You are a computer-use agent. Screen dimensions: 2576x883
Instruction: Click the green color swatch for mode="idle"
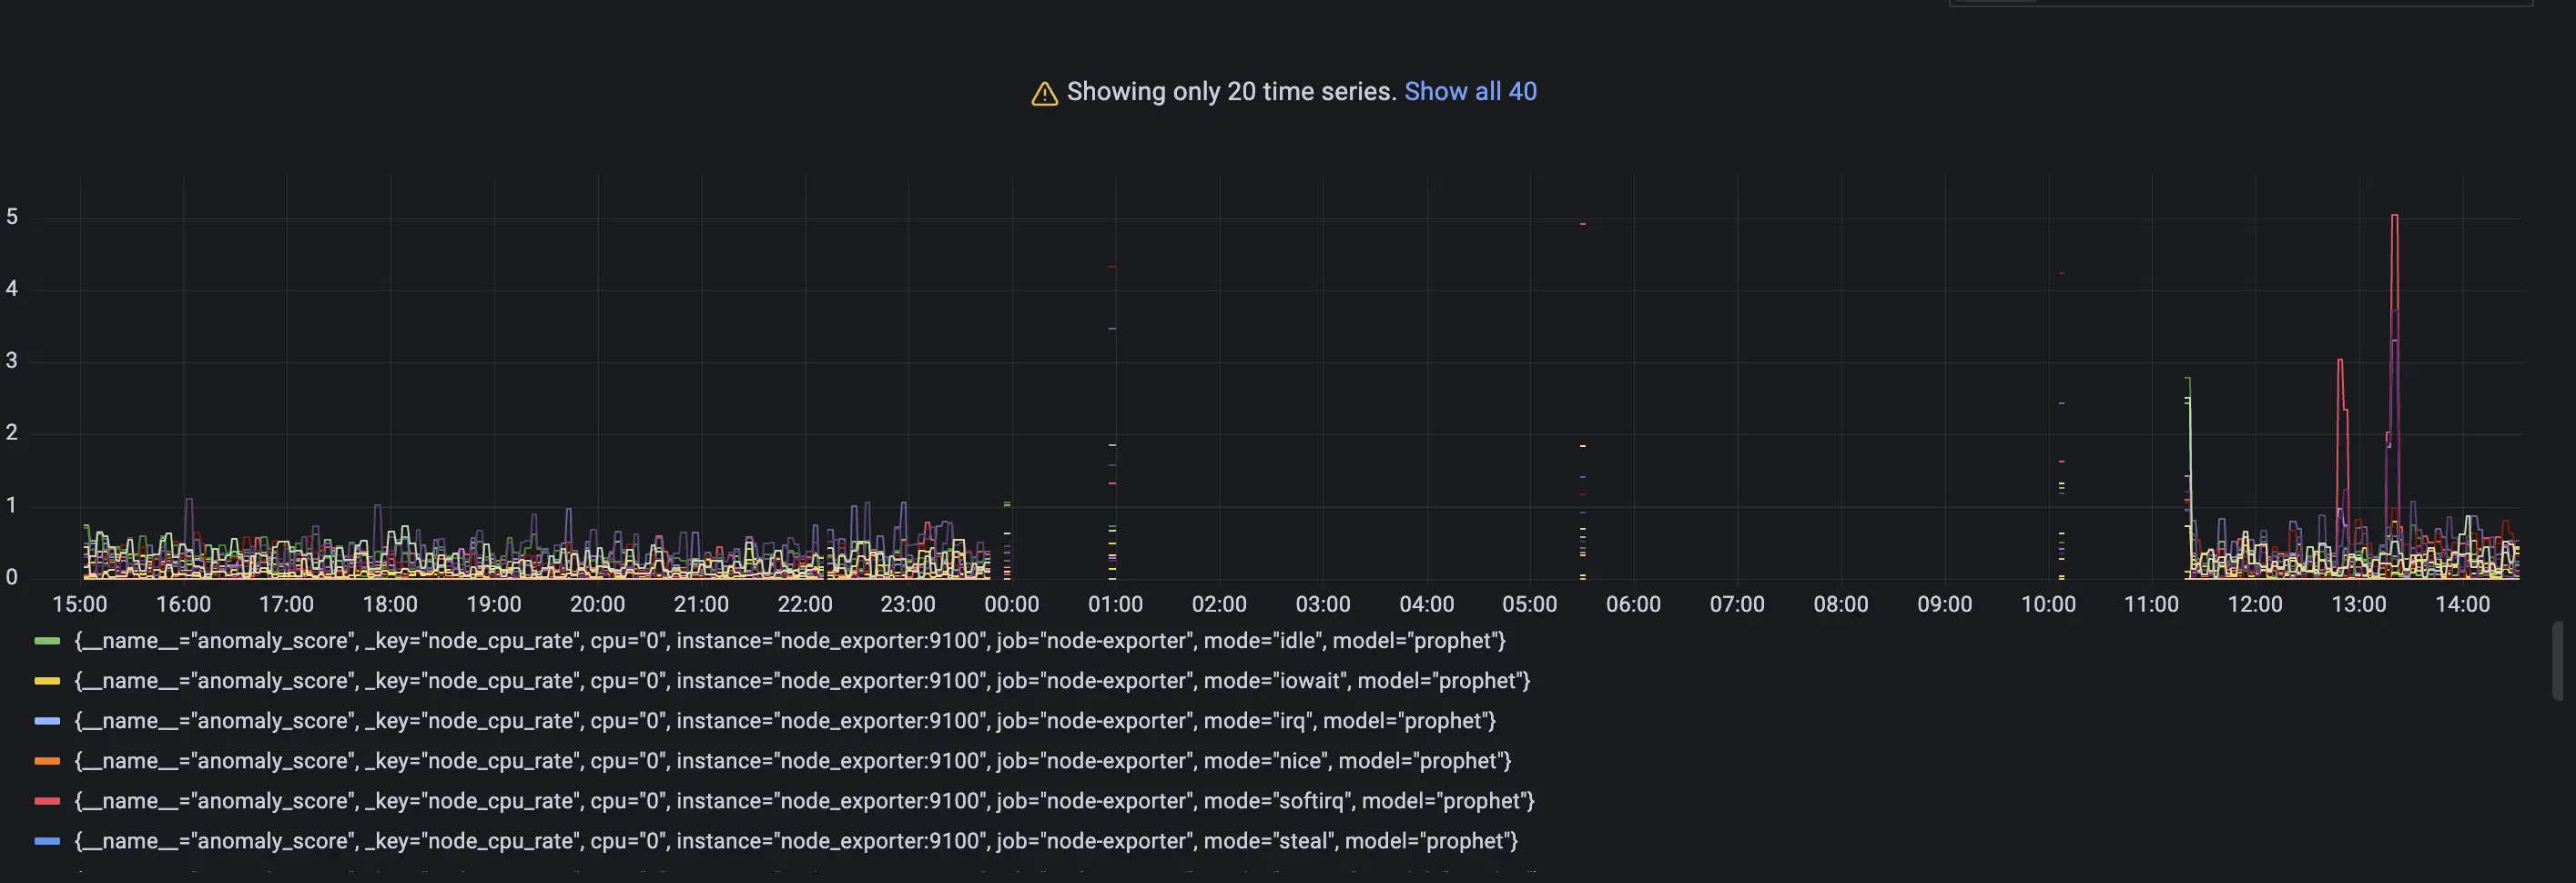(47, 641)
